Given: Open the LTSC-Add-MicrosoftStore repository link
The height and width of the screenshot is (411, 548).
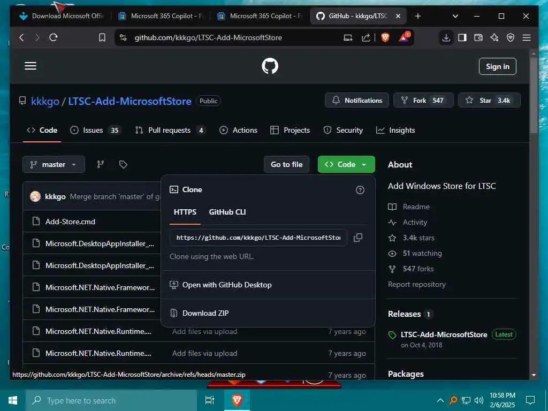Looking at the screenshot, I should (x=130, y=101).
